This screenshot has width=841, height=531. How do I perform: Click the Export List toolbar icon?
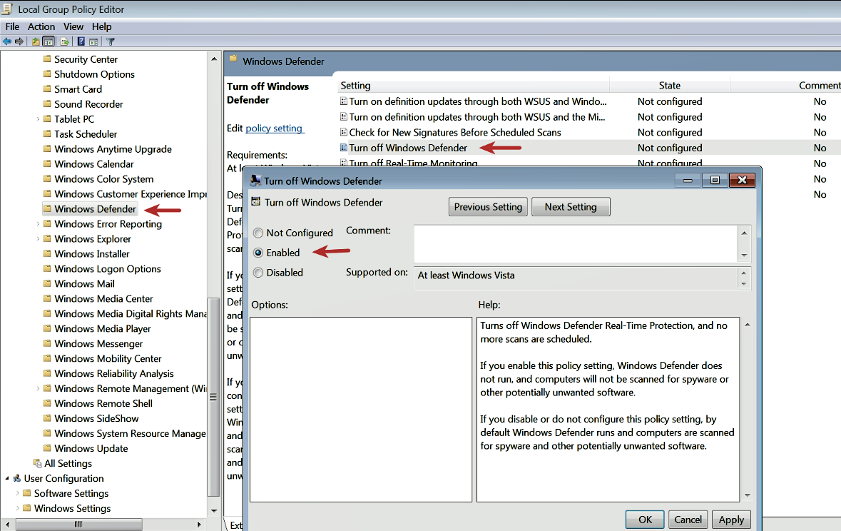65,41
